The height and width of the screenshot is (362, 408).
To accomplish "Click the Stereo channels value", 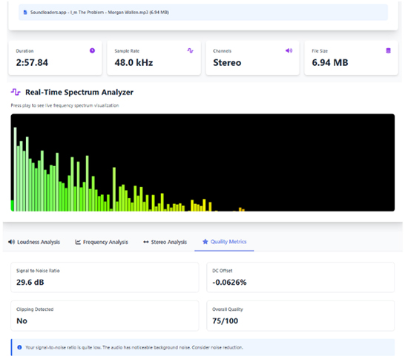I will 227,63.
